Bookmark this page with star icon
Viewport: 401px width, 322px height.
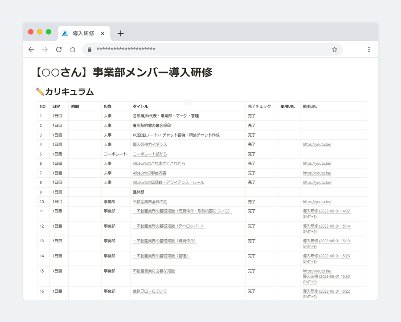coord(334,49)
